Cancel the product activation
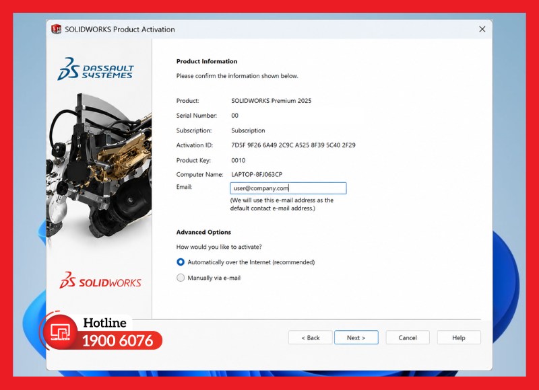 tap(408, 338)
